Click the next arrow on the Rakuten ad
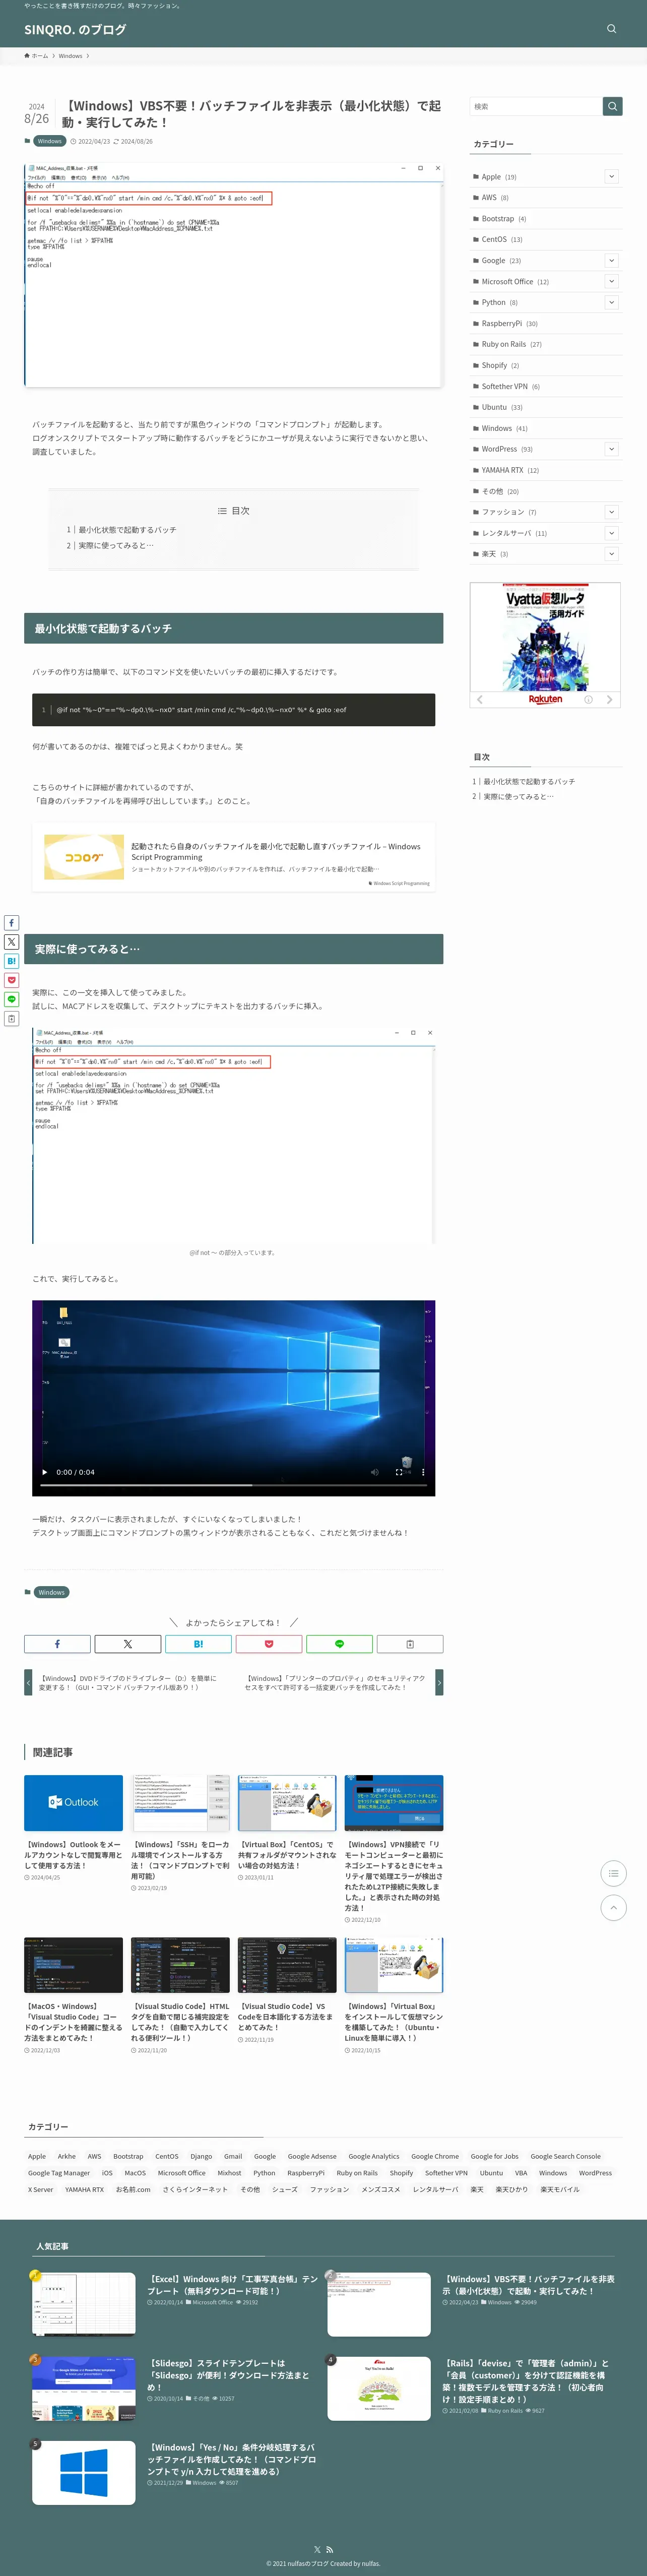Viewport: 647px width, 2576px height. 609,700
